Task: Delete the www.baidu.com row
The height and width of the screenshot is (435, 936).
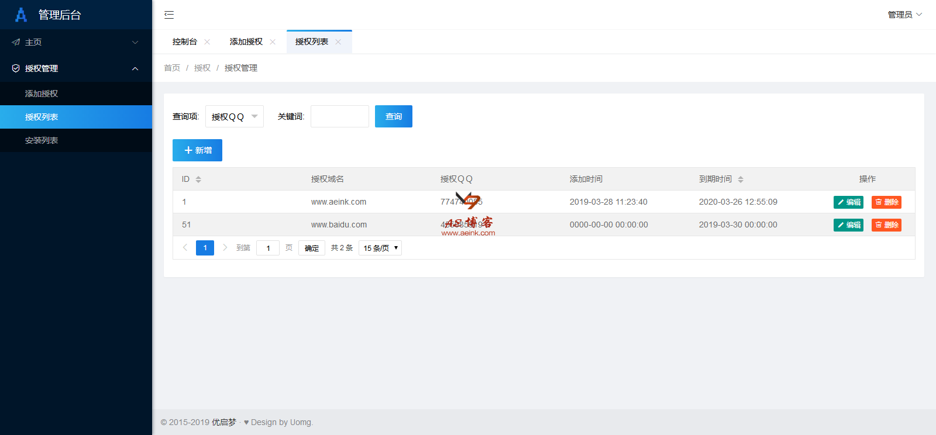Action: (x=886, y=225)
